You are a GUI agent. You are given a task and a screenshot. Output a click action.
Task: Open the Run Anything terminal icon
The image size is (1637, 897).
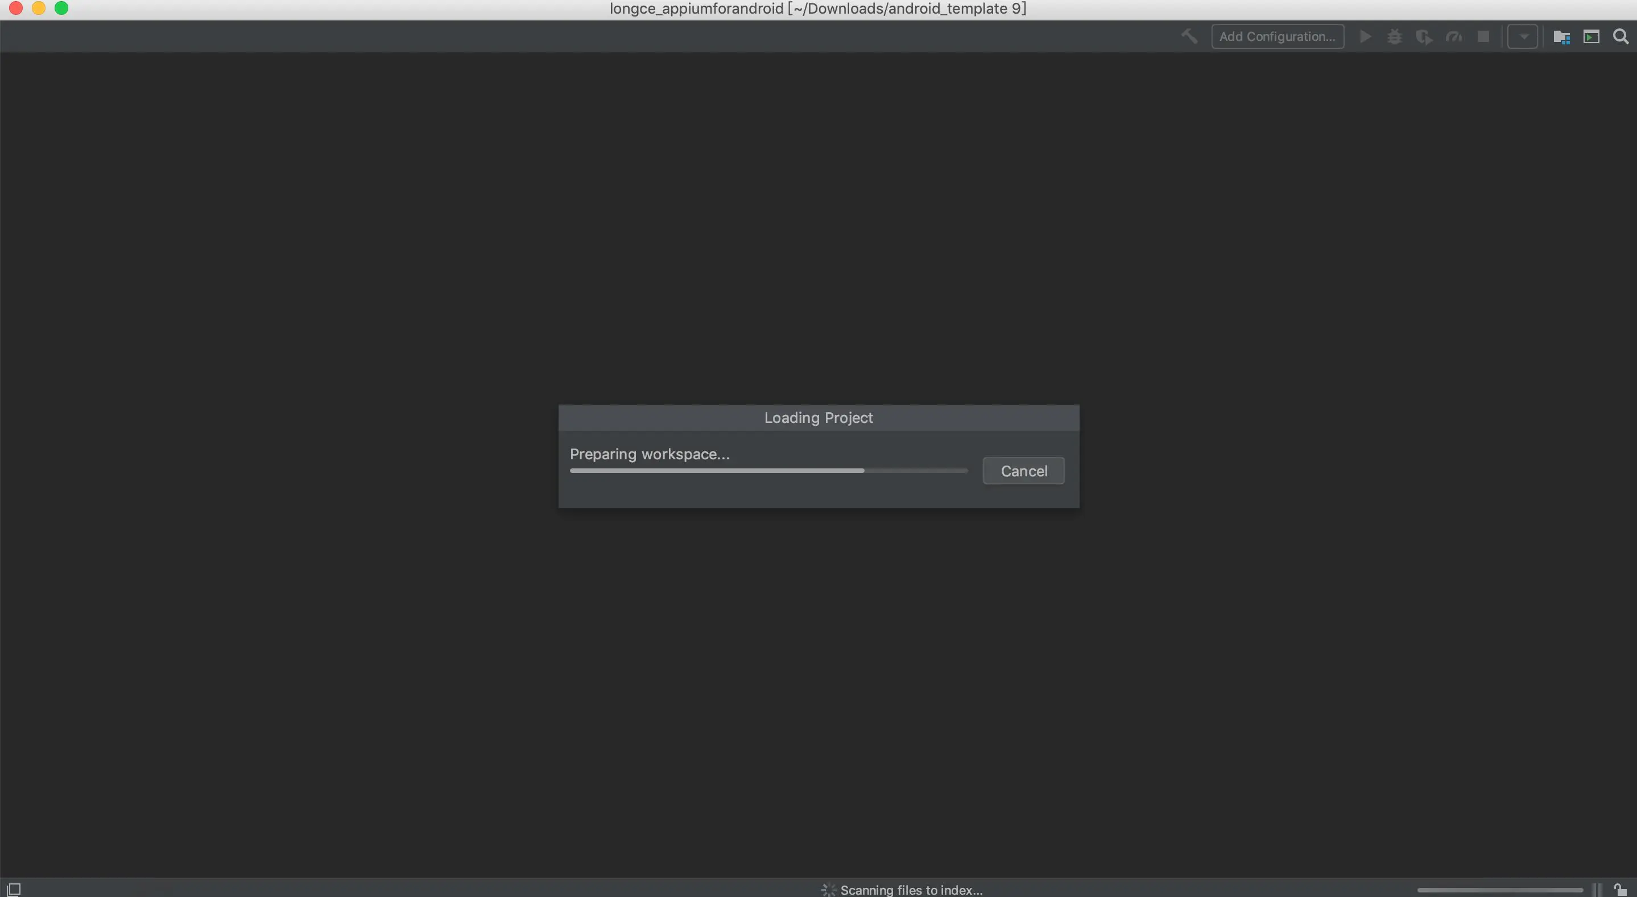[x=1591, y=37]
